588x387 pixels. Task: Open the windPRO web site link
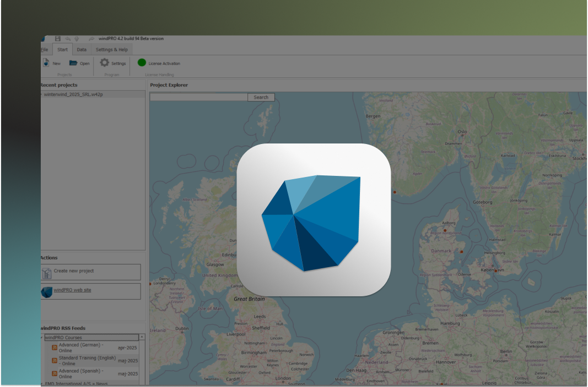click(72, 290)
